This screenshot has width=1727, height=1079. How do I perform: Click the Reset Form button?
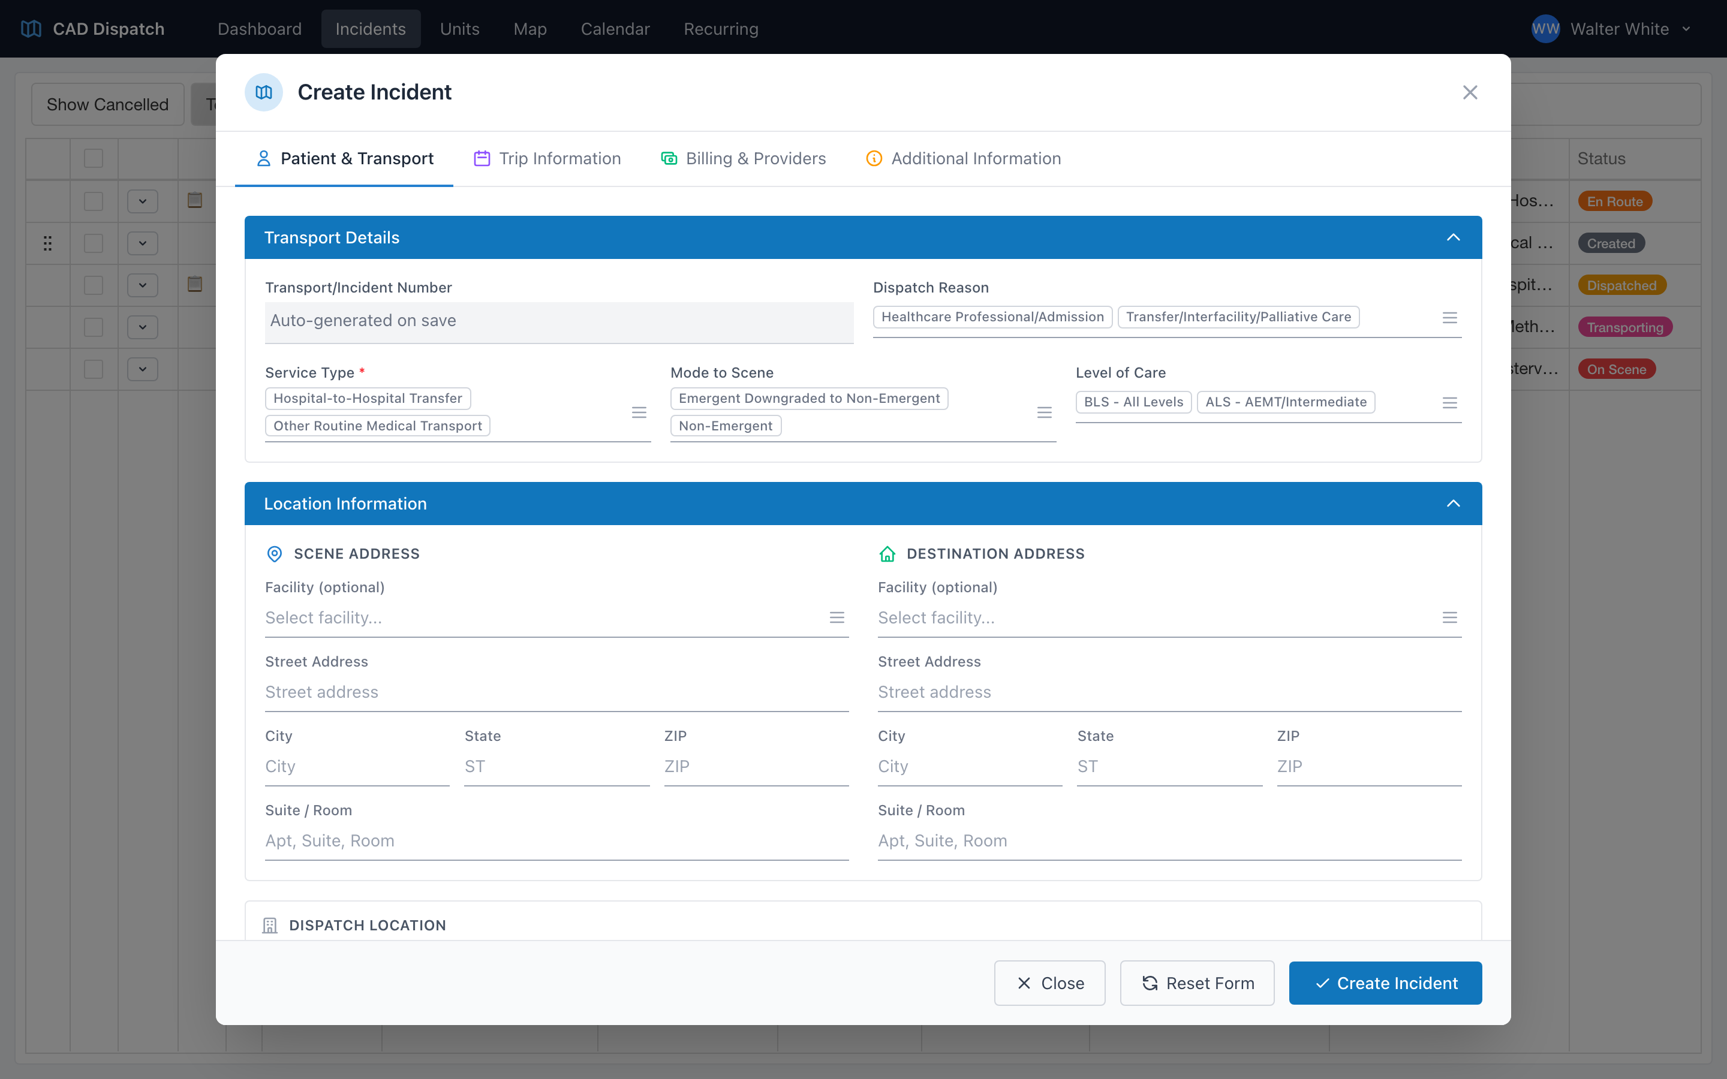[x=1197, y=982]
